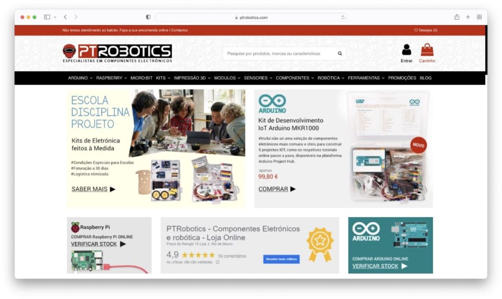Click the search magnifier icon

(x=339, y=53)
